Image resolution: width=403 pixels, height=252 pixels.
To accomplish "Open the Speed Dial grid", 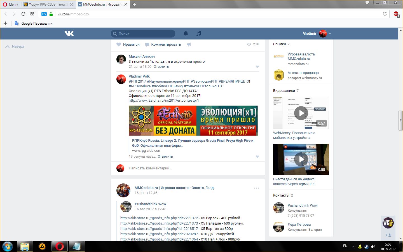I will 32,14.
